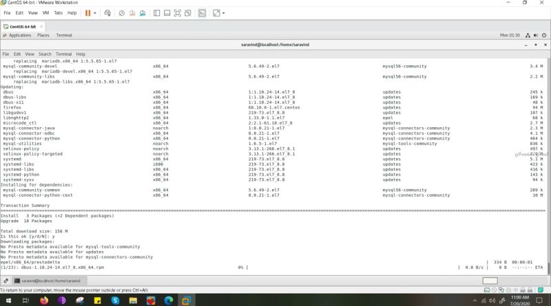Pause the VM with the pause button

coord(87,13)
